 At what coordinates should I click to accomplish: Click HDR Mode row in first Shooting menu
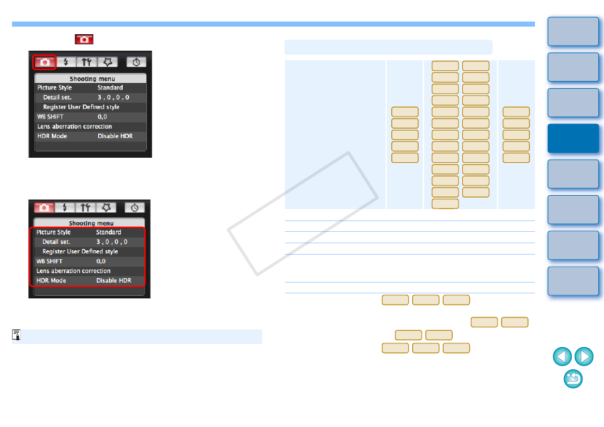[x=91, y=136]
